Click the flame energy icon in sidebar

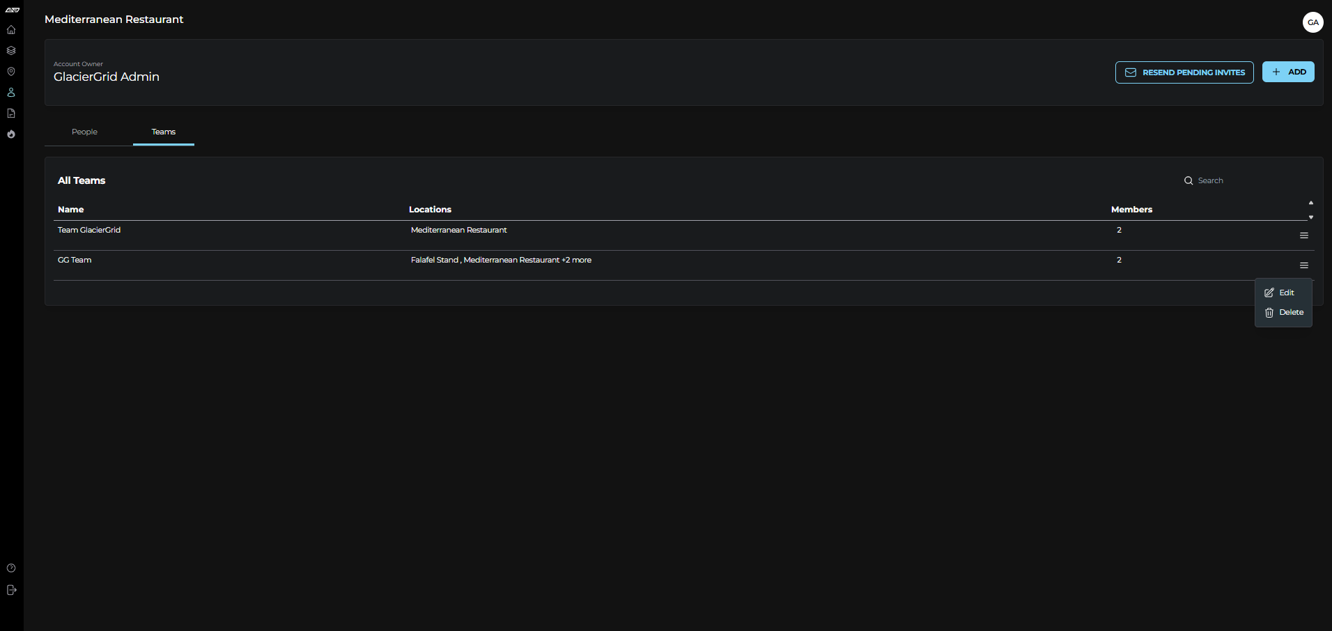click(x=11, y=134)
